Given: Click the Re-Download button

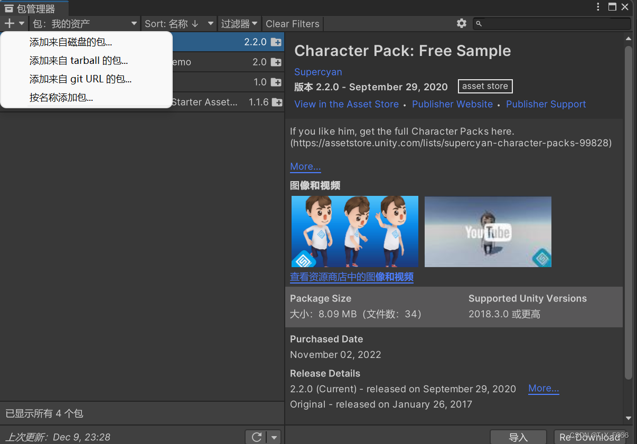Looking at the screenshot, I should [589, 437].
